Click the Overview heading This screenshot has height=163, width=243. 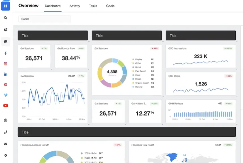click(29, 6)
